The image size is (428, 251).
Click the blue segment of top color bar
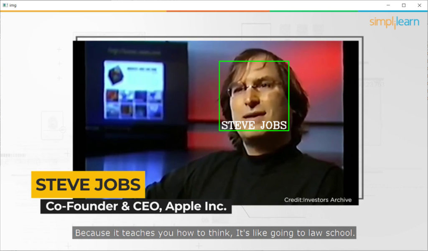393,11
